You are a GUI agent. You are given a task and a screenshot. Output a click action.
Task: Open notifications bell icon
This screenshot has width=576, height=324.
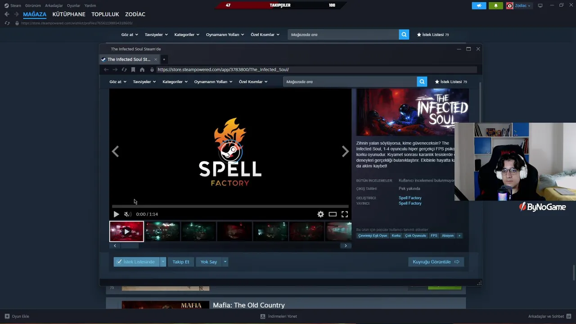click(x=496, y=5)
